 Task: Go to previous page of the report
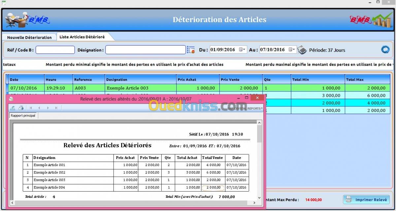[39, 108]
